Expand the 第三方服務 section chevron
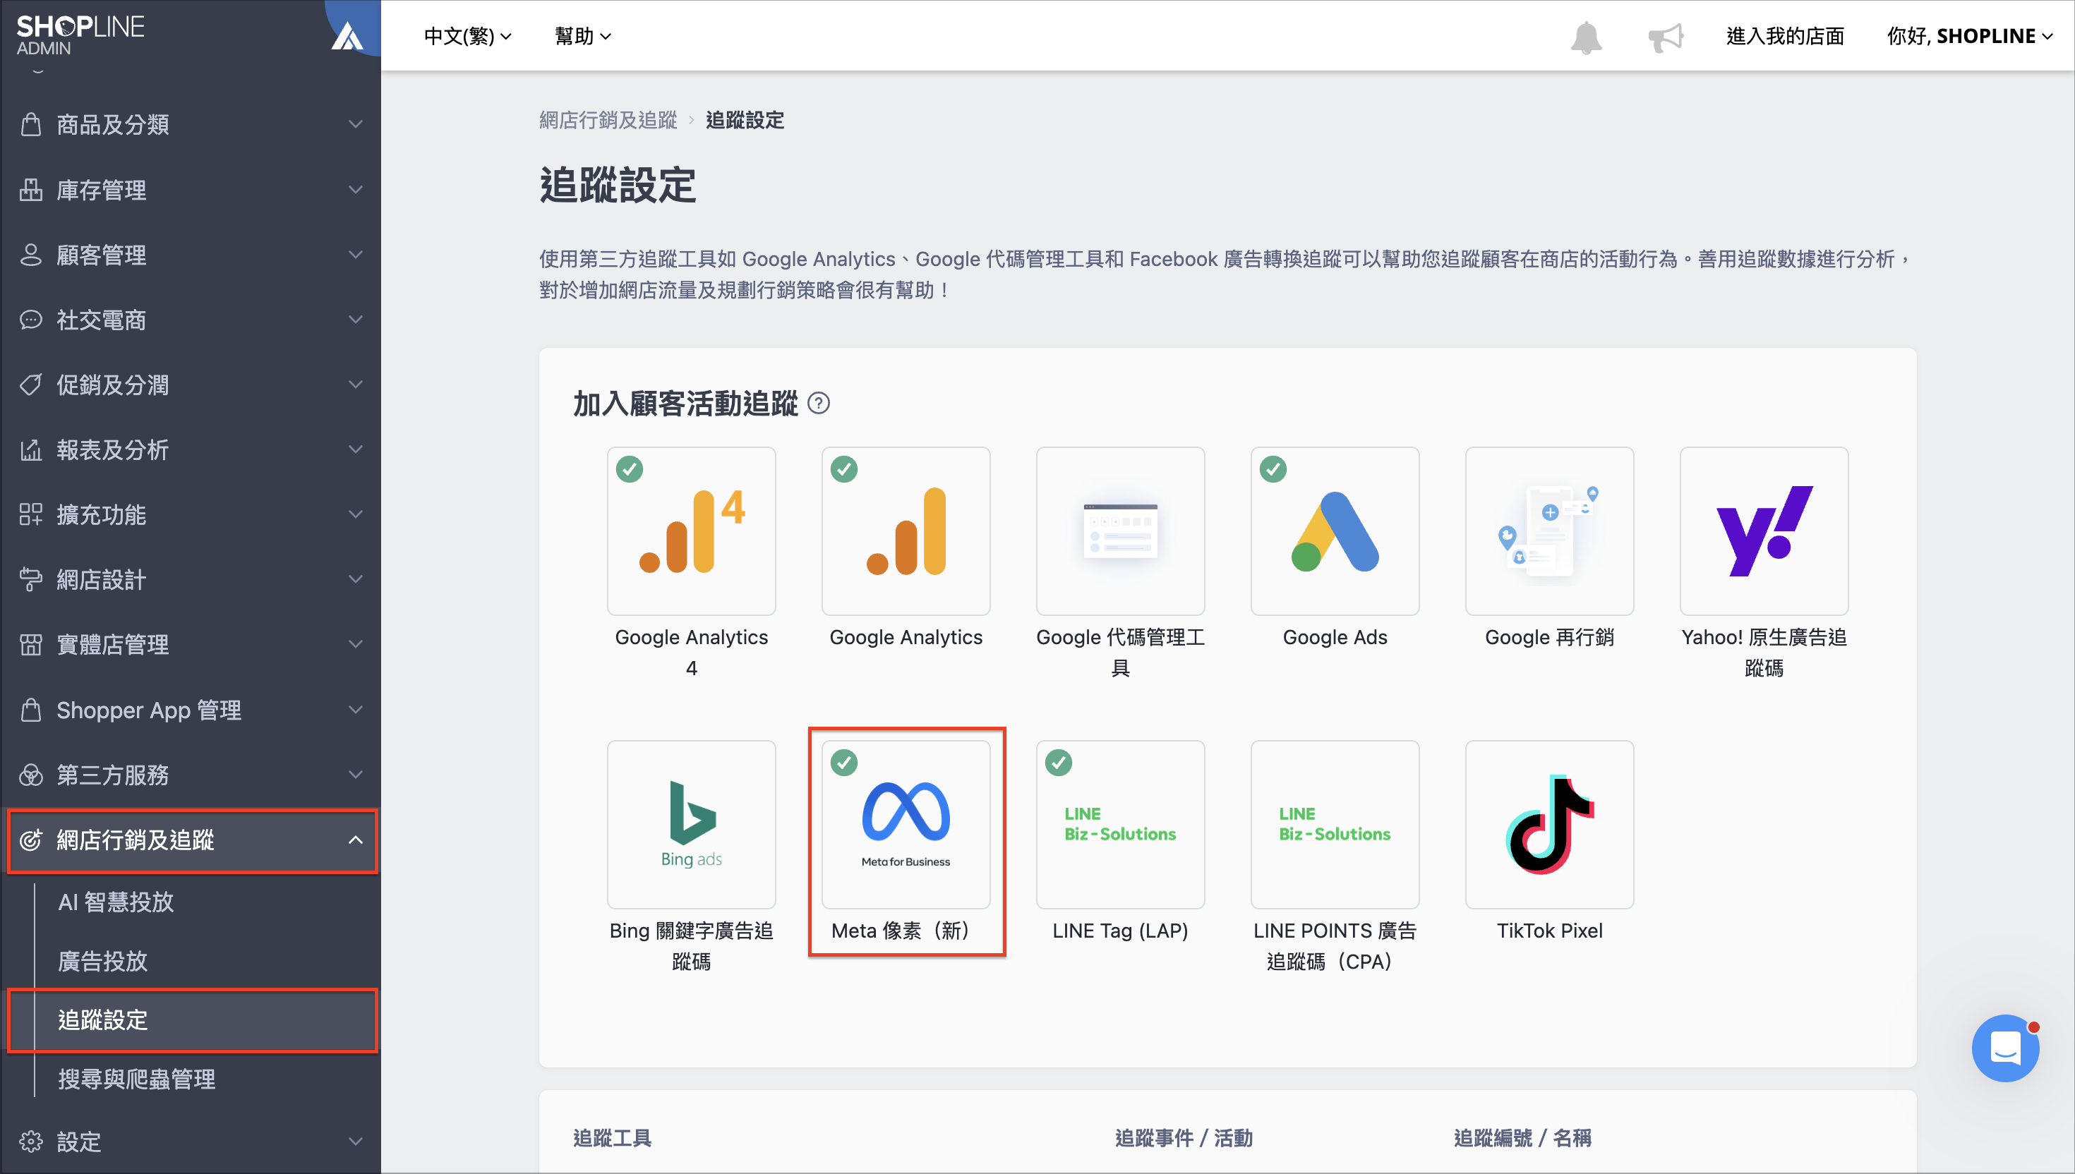This screenshot has height=1174, width=2075. point(355,775)
